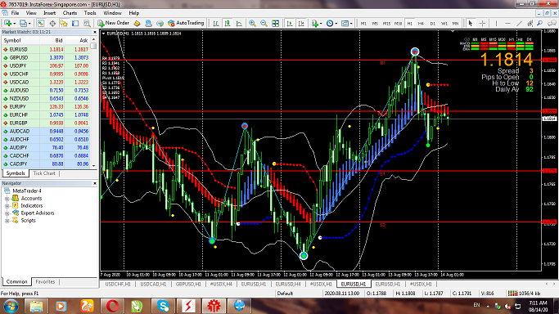Click the Default profile in status bar
This screenshot has width=559, height=314.
(285, 294)
